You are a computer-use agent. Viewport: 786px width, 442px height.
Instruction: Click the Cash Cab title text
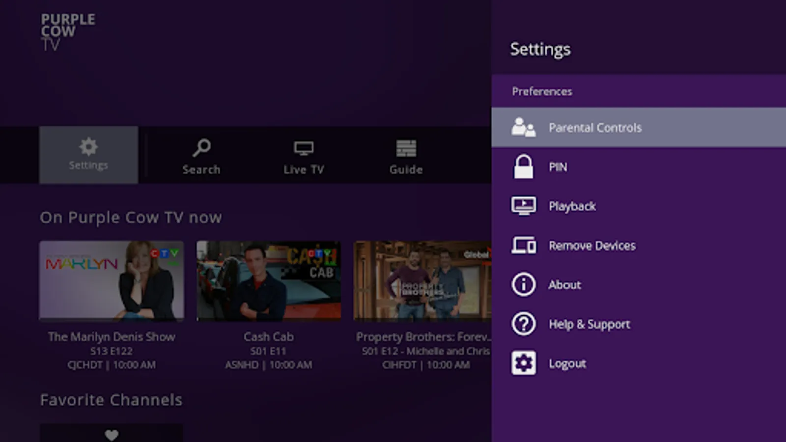pyautogui.click(x=269, y=336)
